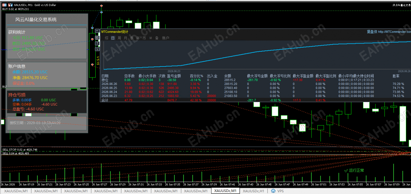Open the VPS tab

[x=277, y=191]
